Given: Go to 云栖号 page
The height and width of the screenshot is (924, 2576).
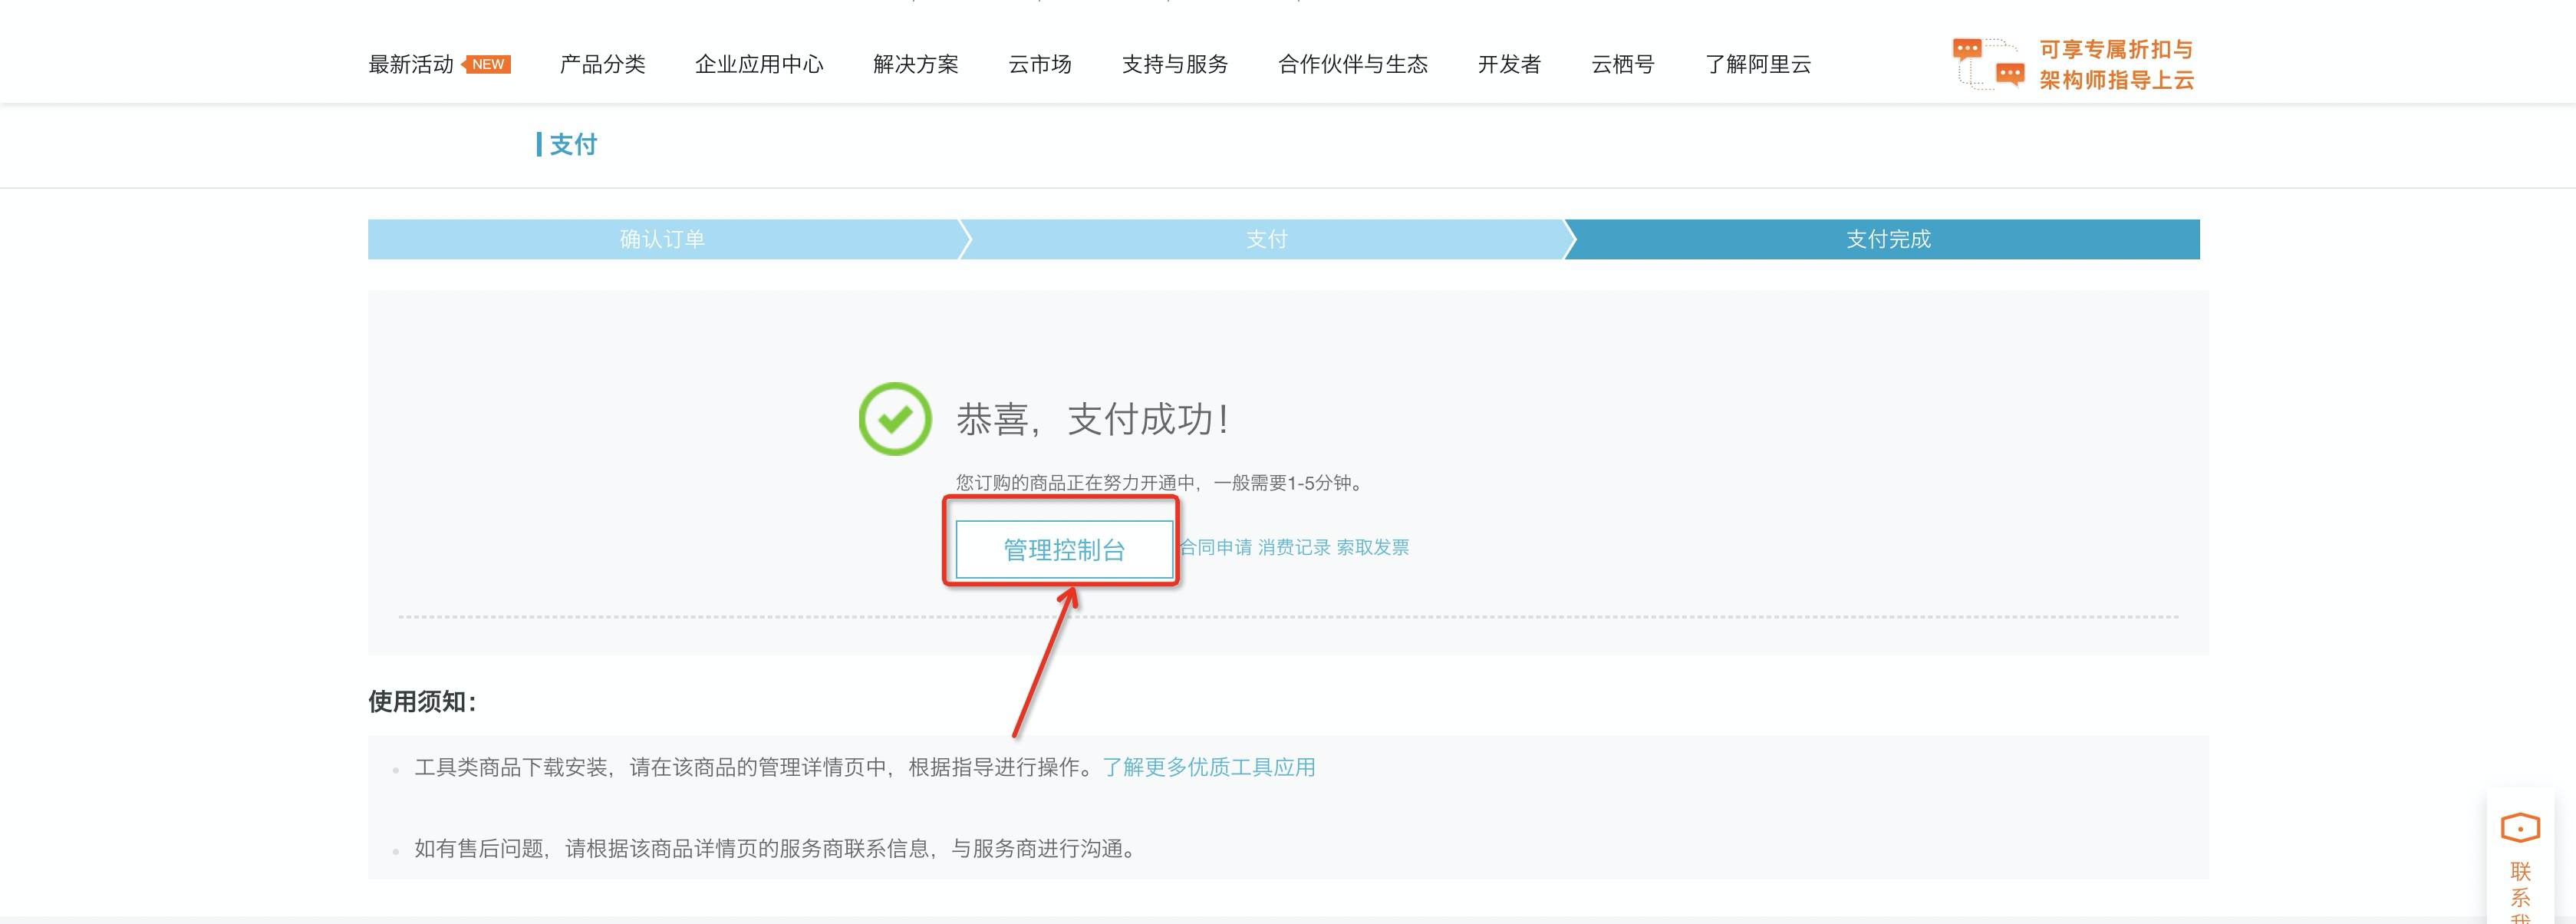Looking at the screenshot, I should click(1623, 65).
